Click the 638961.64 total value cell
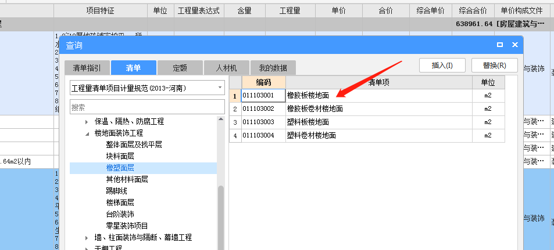 pos(473,24)
